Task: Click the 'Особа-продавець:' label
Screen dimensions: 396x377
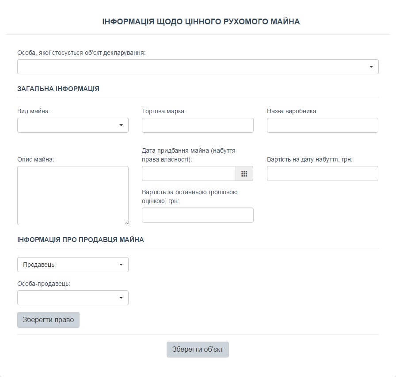Action: 44,284
